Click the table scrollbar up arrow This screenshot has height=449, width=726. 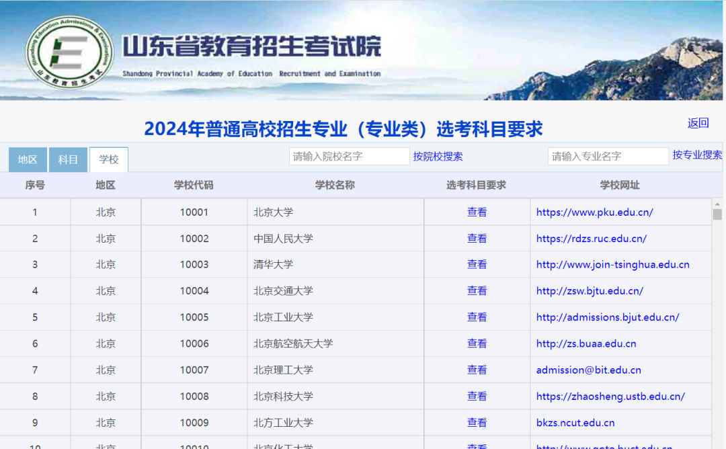pyautogui.click(x=717, y=204)
